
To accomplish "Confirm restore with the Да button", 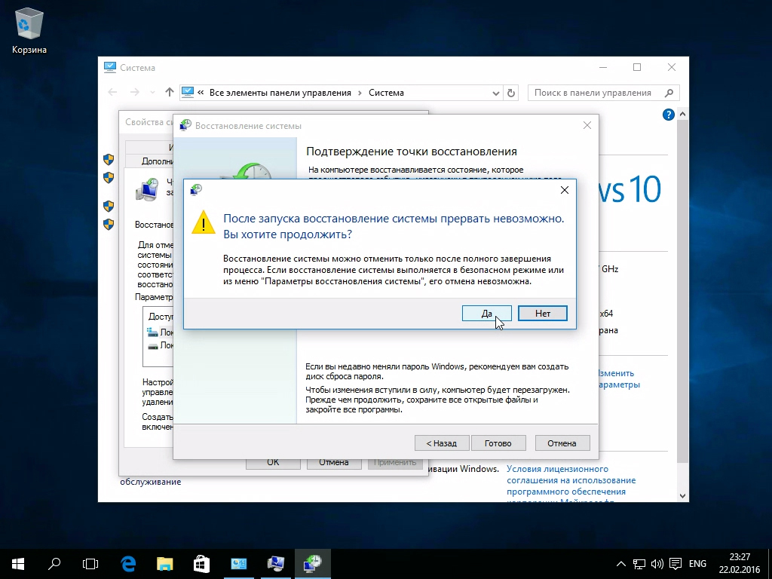I will pyautogui.click(x=486, y=313).
